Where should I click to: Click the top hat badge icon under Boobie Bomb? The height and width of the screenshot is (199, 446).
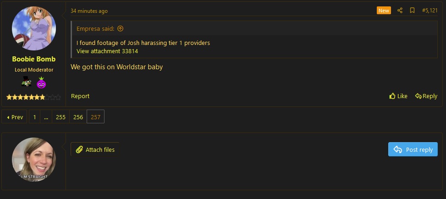pyautogui.click(x=26, y=83)
